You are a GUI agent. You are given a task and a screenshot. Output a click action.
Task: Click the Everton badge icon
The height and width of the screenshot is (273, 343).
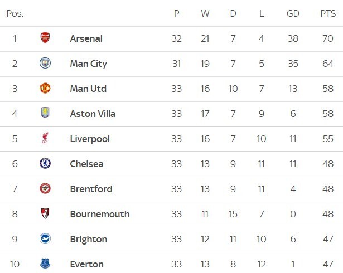pos(45,264)
